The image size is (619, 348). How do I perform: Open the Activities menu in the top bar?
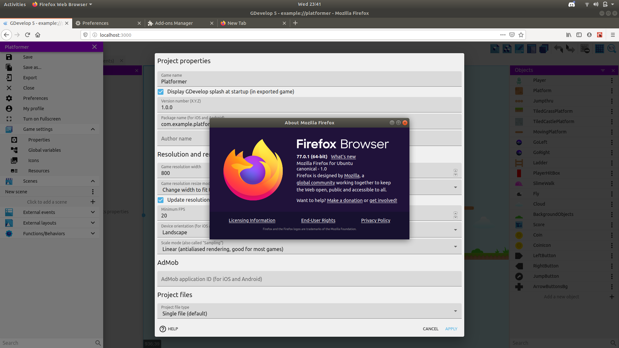tap(15, 4)
